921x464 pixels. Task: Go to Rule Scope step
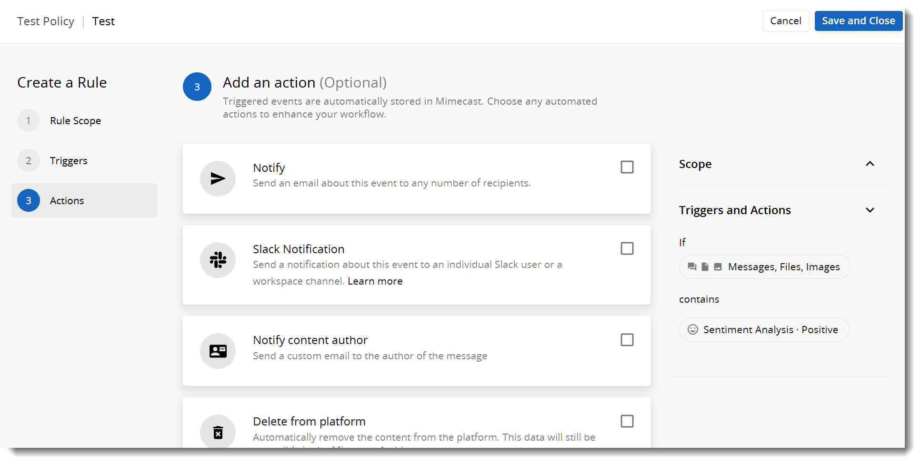pos(75,121)
